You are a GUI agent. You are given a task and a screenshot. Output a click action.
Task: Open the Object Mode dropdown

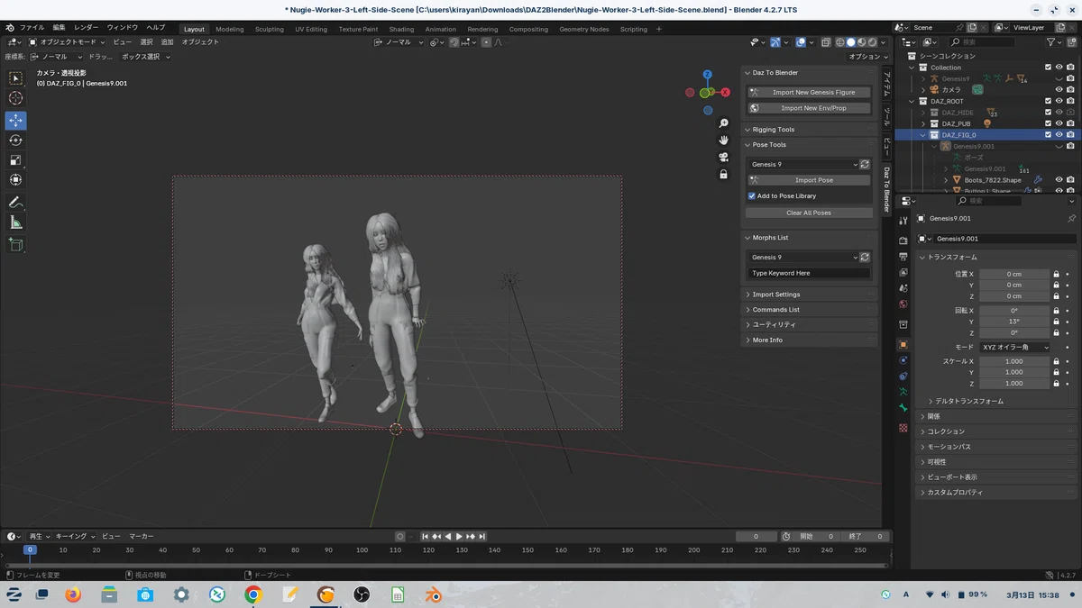pyautogui.click(x=68, y=42)
